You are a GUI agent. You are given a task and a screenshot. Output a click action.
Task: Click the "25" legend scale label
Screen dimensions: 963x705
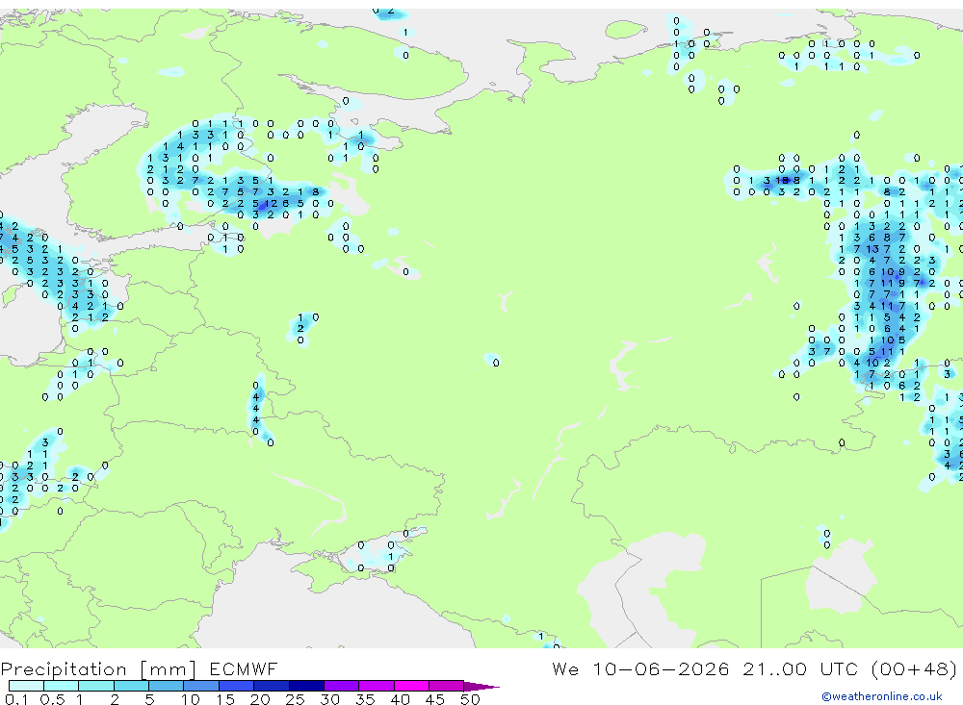pos(295,699)
